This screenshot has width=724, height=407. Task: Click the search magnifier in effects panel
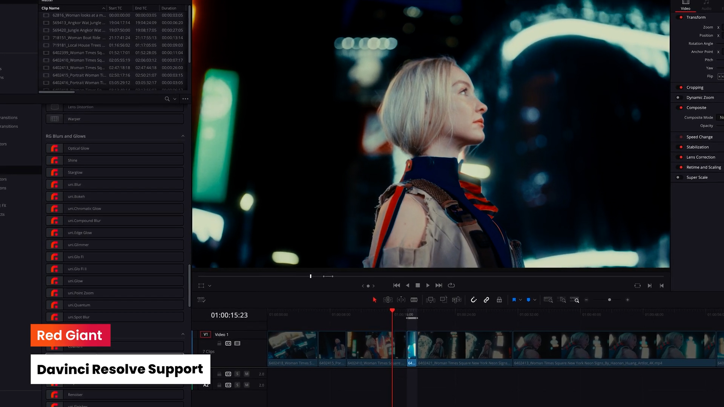(167, 99)
